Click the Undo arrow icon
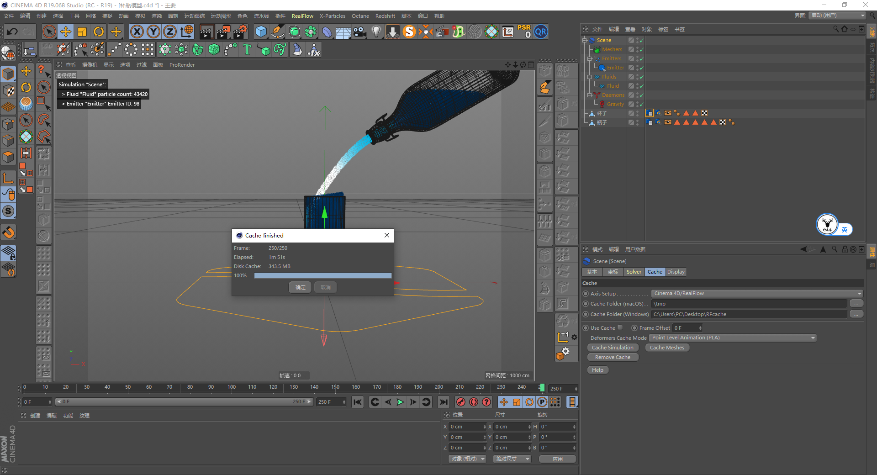Image resolution: width=877 pixels, height=475 pixels. pos(12,32)
